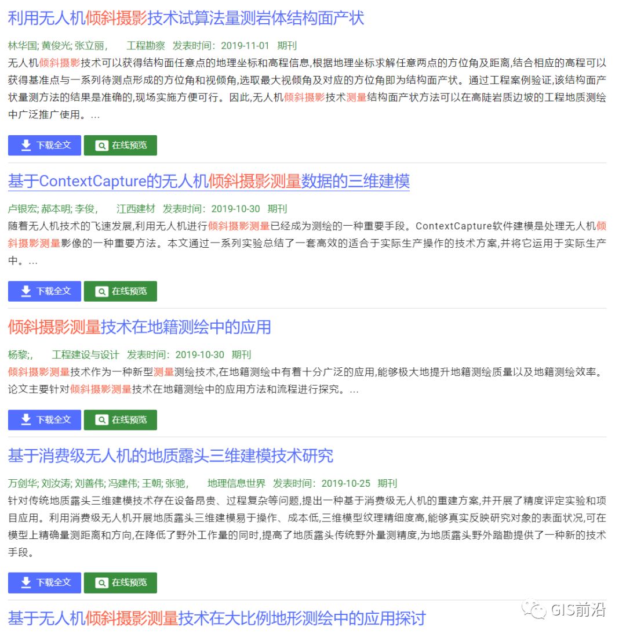626x637 pixels.
Task: Click the download arrow icon on first 下载全文 button
Action: (x=26, y=146)
